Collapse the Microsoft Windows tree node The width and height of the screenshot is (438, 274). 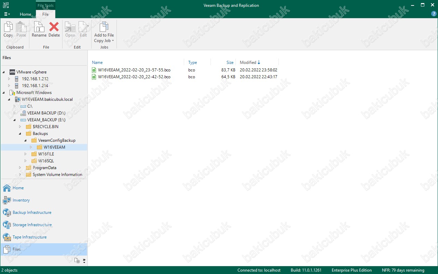pyautogui.click(x=4, y=93)
